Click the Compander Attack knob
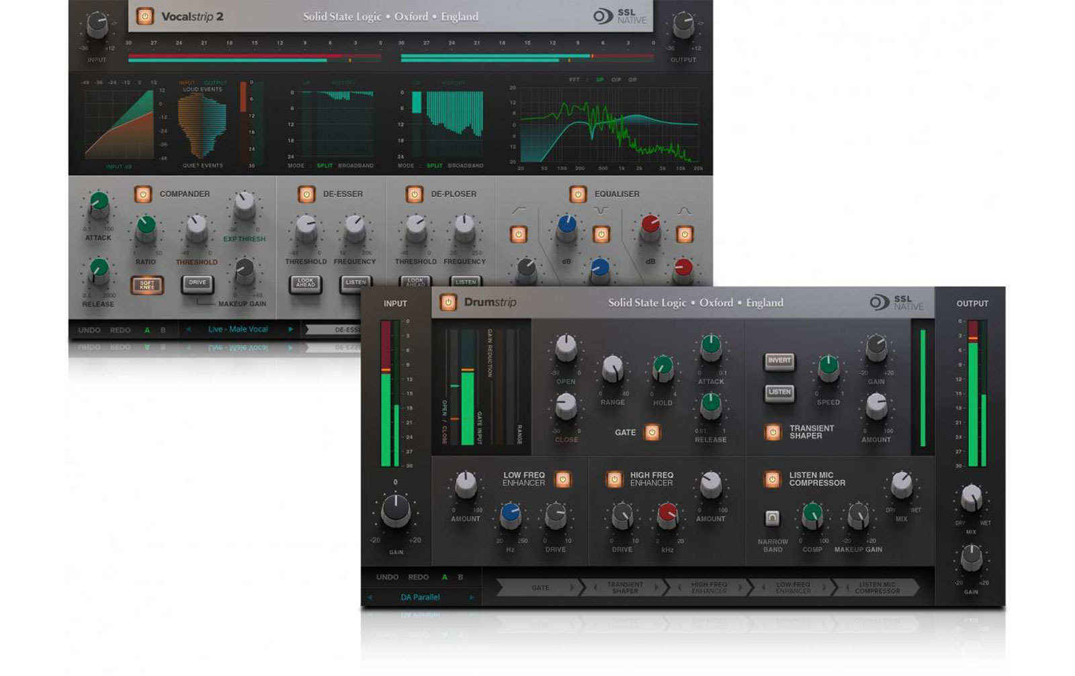 pos(99,204)
